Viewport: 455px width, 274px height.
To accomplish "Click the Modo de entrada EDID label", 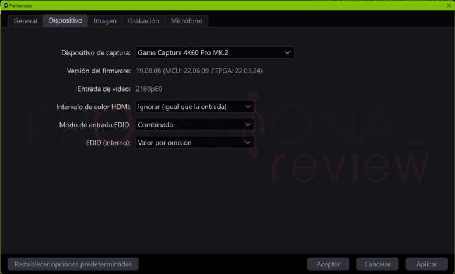I will point(95,125).
